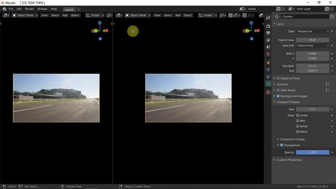Enable the Safe Areas checkbox
The height and width of the screenshot is (189, 336).
pos(278,90)
